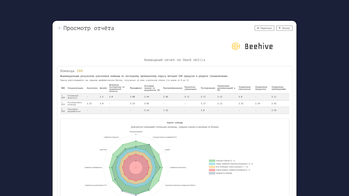The image size is (349, 196).
Task: Click the Управление продуктом column header
Action: tap(261, 88)
